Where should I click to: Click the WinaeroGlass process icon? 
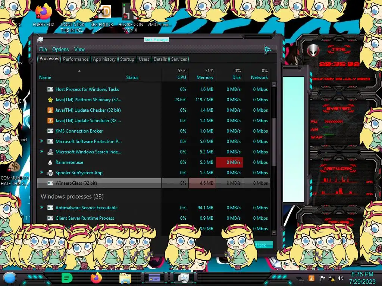50,183
